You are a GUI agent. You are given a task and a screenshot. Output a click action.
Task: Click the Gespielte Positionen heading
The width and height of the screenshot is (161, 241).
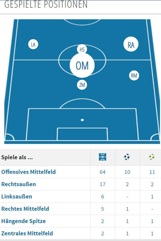pyautogui.click(x=46, y=4)
